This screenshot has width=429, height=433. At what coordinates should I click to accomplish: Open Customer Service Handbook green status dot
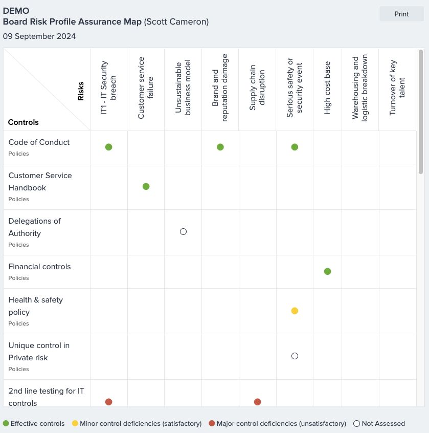tap(146, 186)
